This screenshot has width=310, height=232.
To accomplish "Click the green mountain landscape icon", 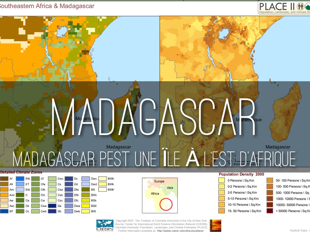I will pyautogui.click(x=308, y=6).
